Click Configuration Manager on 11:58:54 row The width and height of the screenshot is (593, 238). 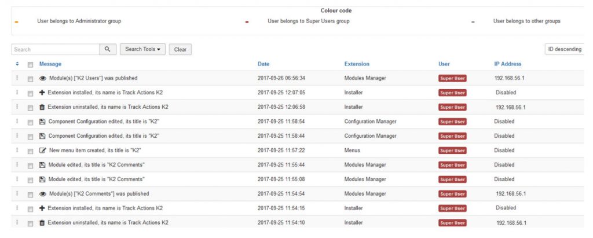click(x=370, y=122)
